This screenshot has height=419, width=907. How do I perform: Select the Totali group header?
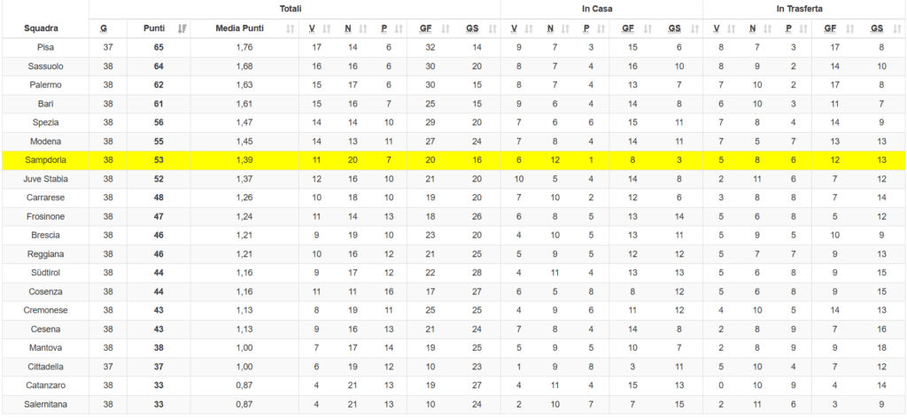294,9
